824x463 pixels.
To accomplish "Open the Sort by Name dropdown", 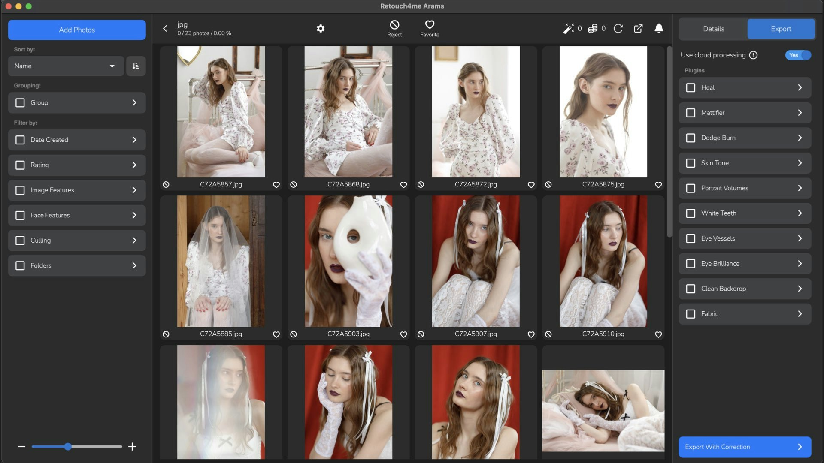I will coord(66,66).
